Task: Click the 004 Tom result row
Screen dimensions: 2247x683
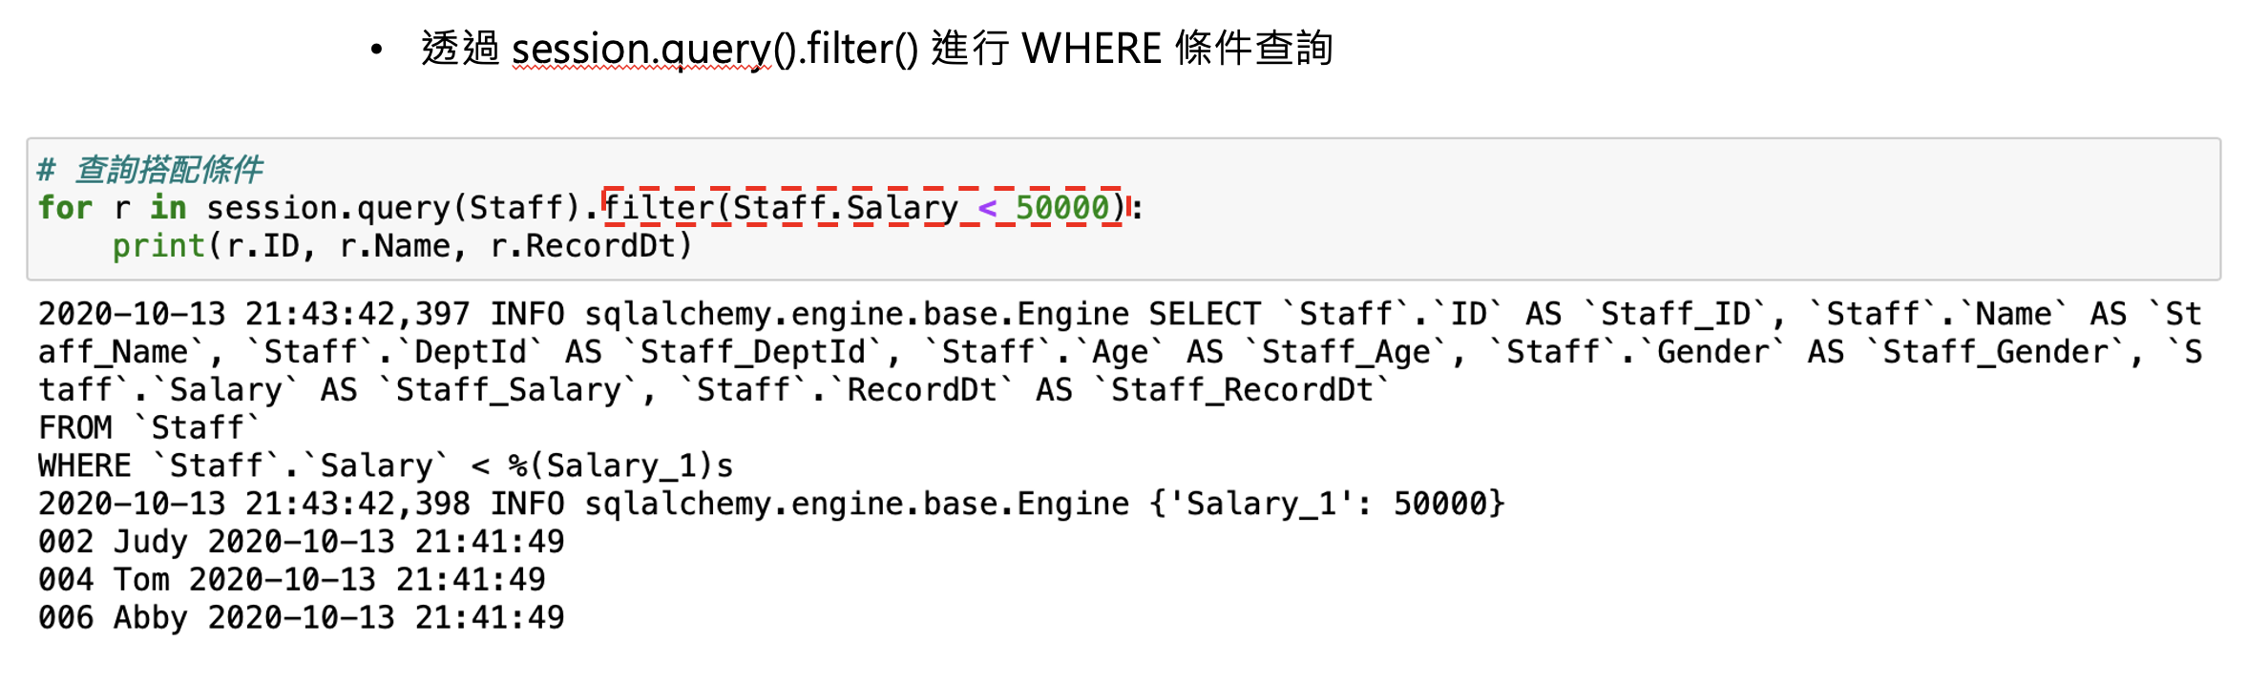Action: tap(291, 579)
